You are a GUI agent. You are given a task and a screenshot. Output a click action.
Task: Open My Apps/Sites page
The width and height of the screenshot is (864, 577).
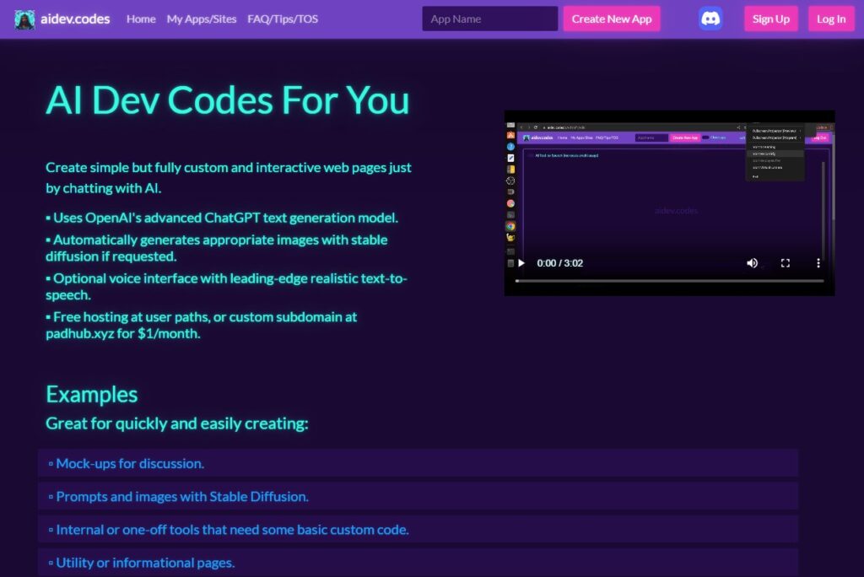(202, 19)
